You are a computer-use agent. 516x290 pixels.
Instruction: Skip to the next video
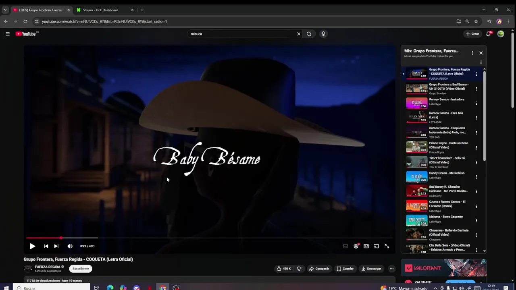point(56,246)
